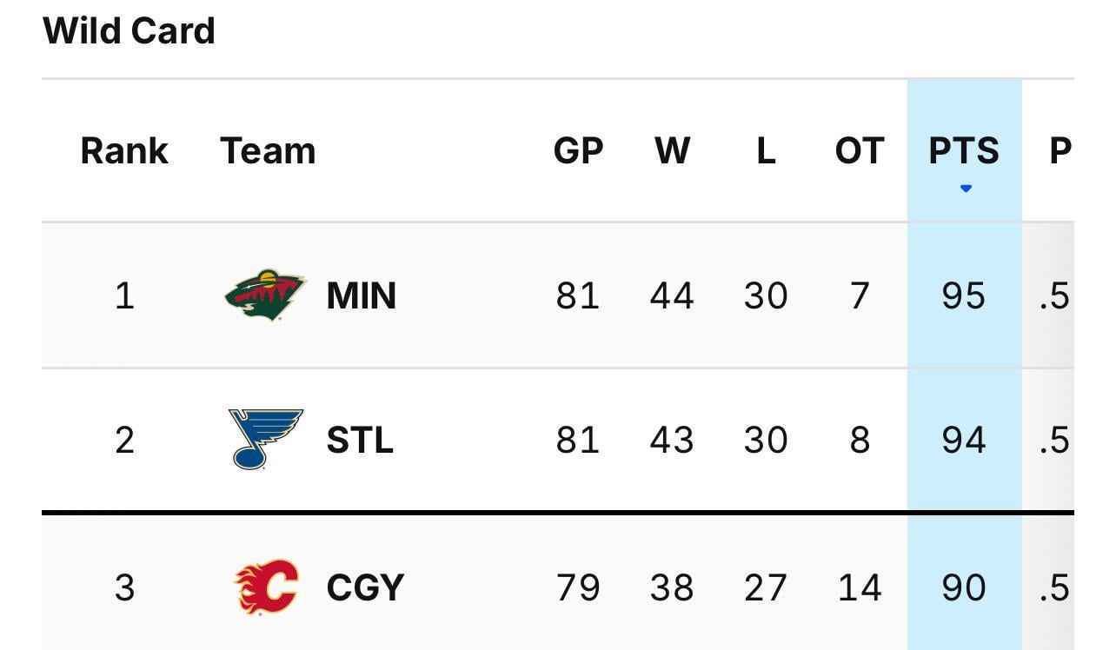Open the CGY team link
This screenshot has height=650, width=1116.
(365, 588)
